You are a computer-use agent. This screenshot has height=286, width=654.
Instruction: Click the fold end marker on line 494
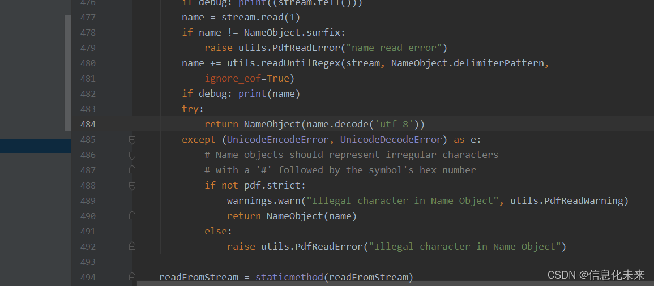132,277
